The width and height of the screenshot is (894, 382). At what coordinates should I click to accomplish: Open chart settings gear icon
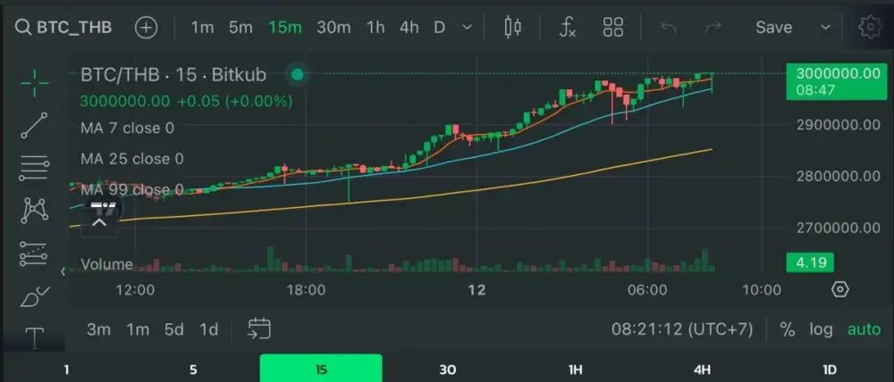(868, 27)
